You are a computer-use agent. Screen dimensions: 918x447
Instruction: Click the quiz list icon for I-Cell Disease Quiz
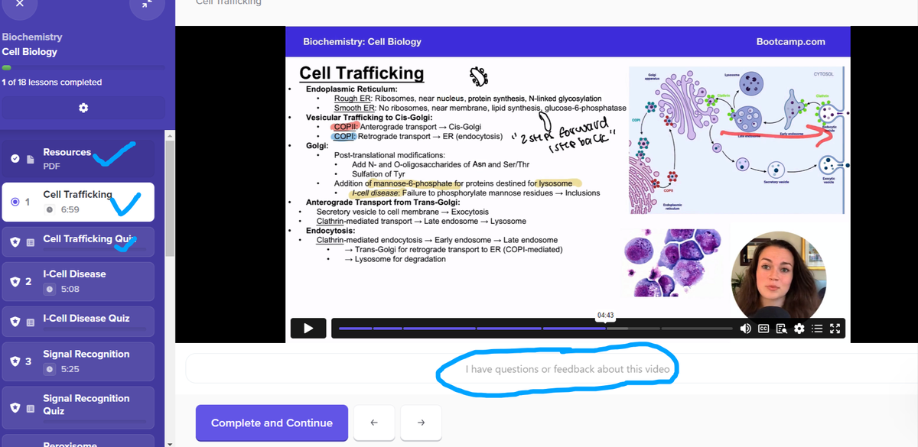point(31,322)
